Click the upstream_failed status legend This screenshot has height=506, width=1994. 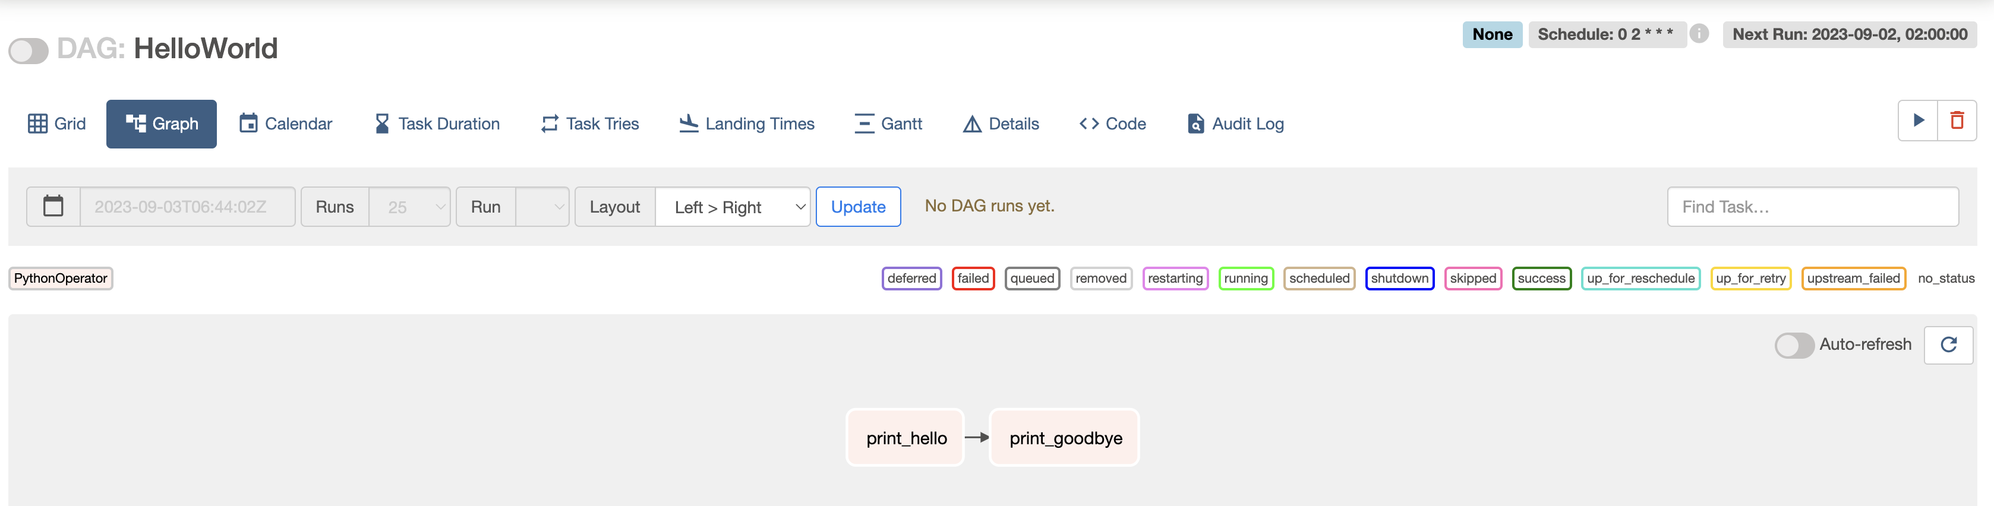[x=1853, y=279]
